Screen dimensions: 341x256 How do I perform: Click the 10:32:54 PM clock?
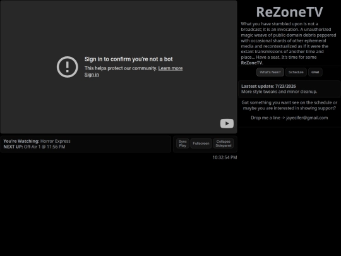pyautogui.click(x=225, y=157)
